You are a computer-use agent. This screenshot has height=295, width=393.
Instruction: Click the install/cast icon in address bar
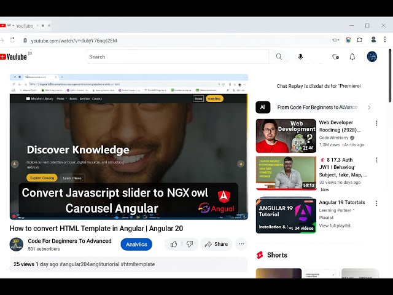pos(336,40)
